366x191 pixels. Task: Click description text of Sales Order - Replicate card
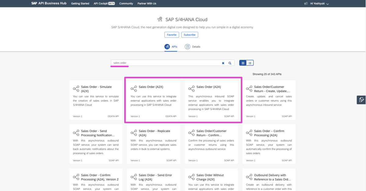tap(153, 145)
